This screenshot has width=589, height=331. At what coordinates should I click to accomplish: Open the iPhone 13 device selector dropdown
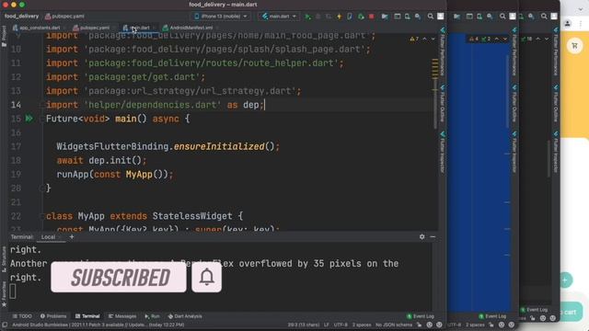coord(221,17)
